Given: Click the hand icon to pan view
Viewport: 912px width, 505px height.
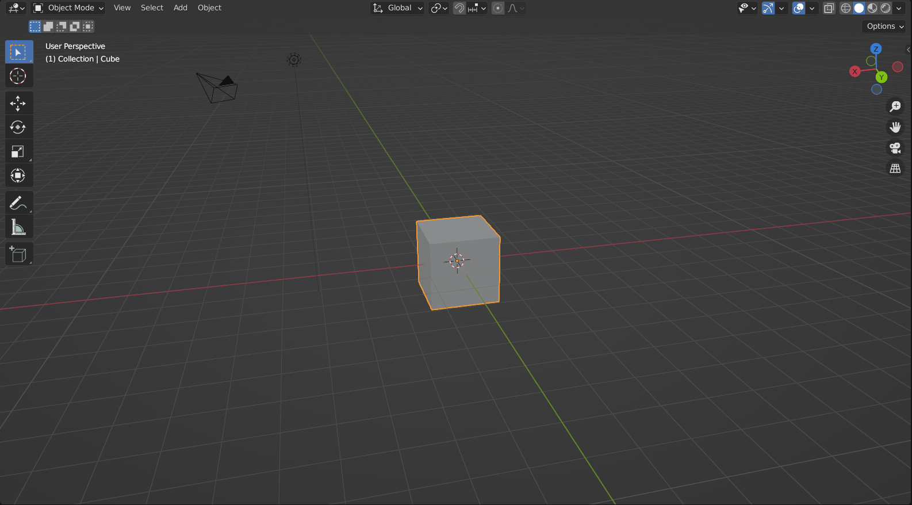Looking at the screenshot, I should (x=895, y=127).
